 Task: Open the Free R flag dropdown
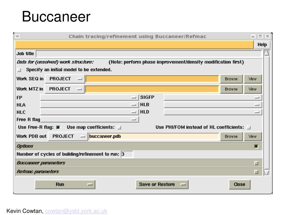89,119
